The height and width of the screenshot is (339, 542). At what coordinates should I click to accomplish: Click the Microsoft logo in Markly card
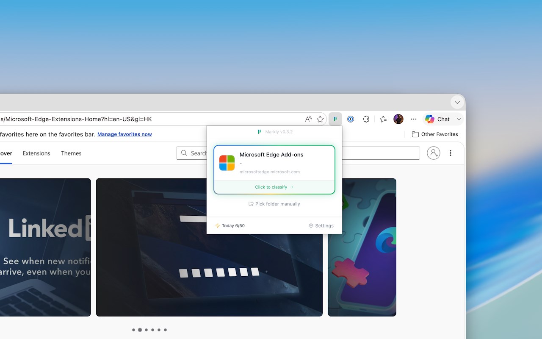coord(227,163)
